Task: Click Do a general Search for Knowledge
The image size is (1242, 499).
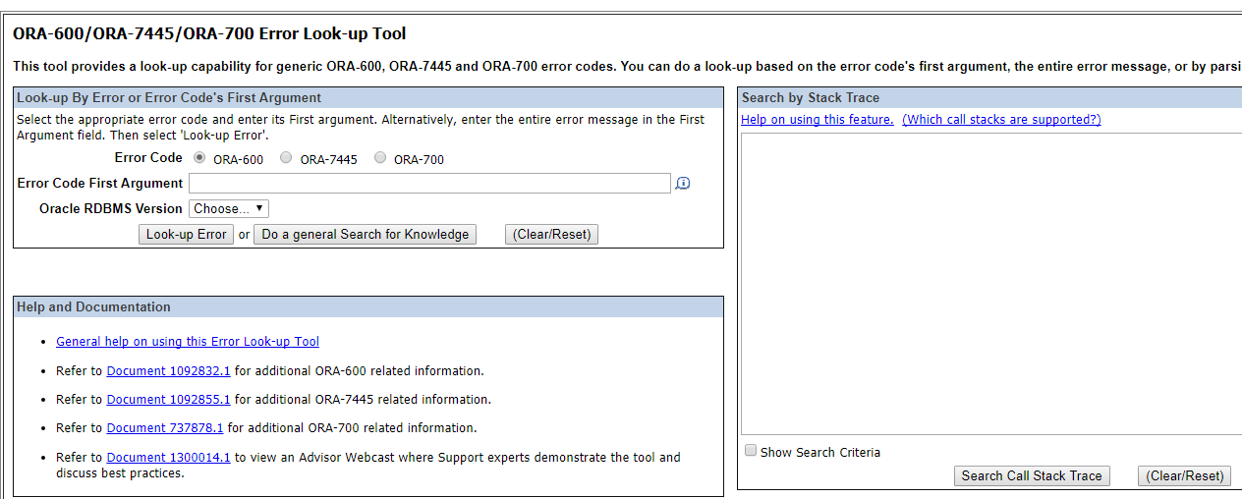Action: tap(365, 234)
